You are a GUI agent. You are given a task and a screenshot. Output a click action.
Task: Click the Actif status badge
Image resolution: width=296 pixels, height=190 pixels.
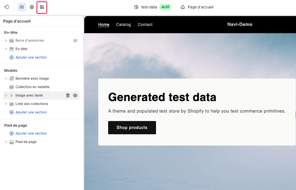pos(165,7)
